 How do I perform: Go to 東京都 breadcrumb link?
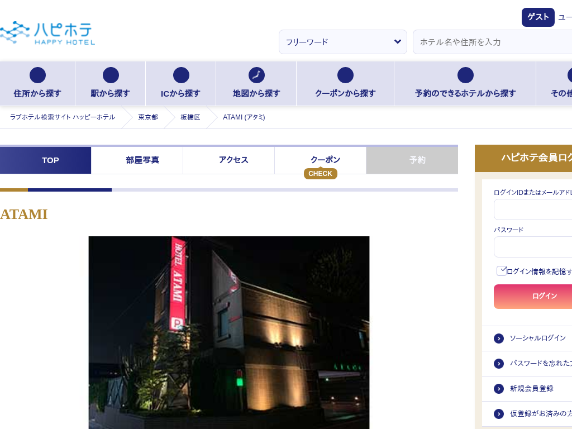pos(147,117)
